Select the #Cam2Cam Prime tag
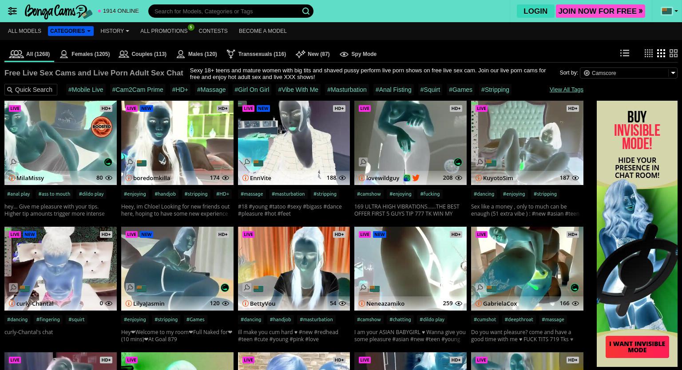682x370 pixels. [x=138, y=90]
